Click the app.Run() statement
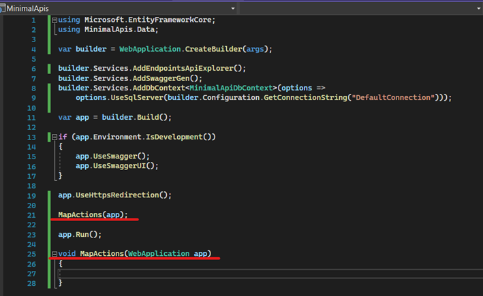Screen dimensions: 483x296 [80, 235]
